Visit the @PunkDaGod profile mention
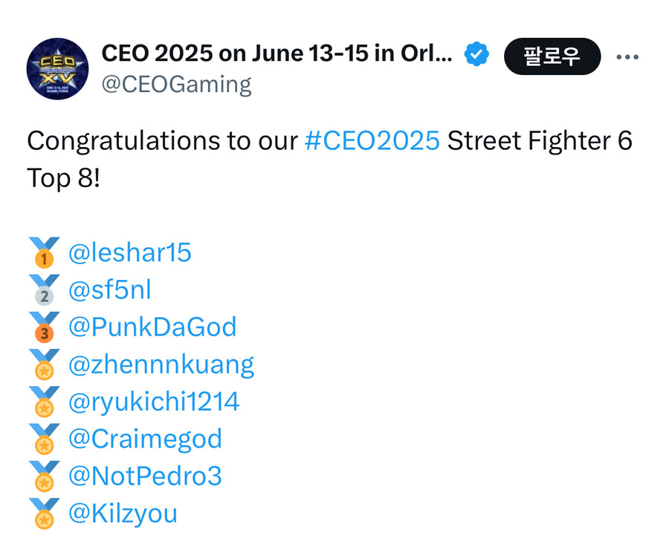Image resolution: width=669 pixels, height=542 pixels. coord(152,327)
